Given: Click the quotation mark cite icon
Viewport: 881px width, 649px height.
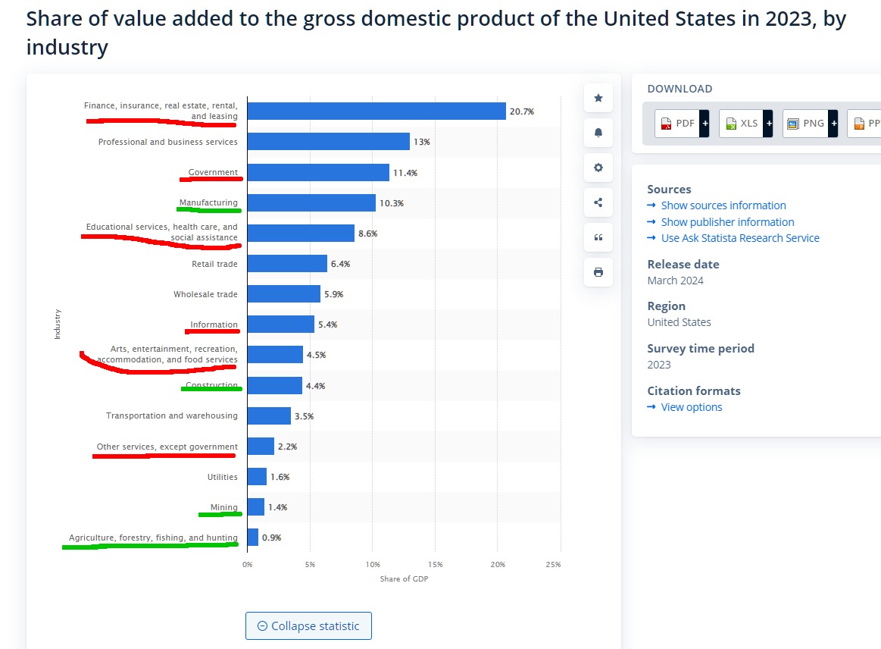Looking at the screenshot, I should pyautogui.click(x=598, y=237).
